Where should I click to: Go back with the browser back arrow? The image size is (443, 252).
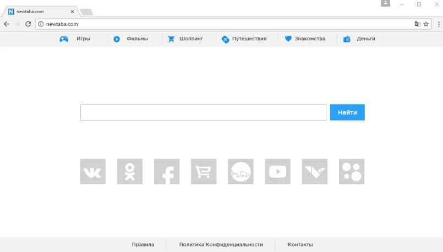coord(7,24)
